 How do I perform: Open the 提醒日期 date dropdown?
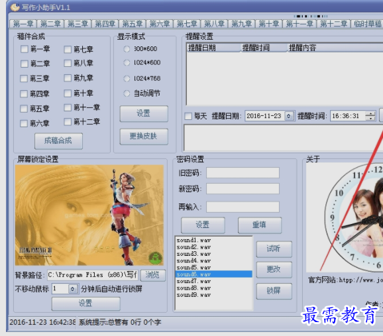click(289, 116)
